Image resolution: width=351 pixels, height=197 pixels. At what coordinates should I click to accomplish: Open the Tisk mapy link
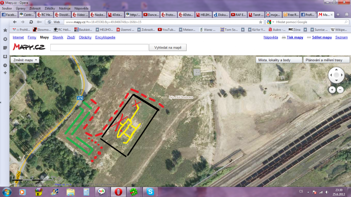[x=294, y=37]
